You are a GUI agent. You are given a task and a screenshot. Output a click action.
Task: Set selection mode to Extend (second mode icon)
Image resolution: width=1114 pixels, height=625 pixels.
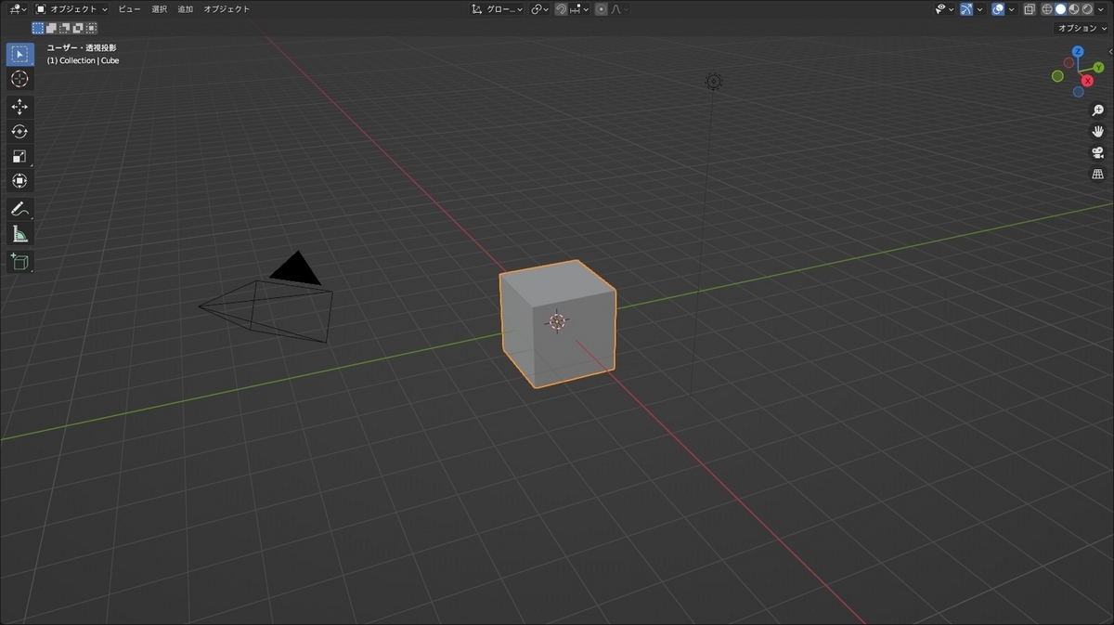[51, 28]
